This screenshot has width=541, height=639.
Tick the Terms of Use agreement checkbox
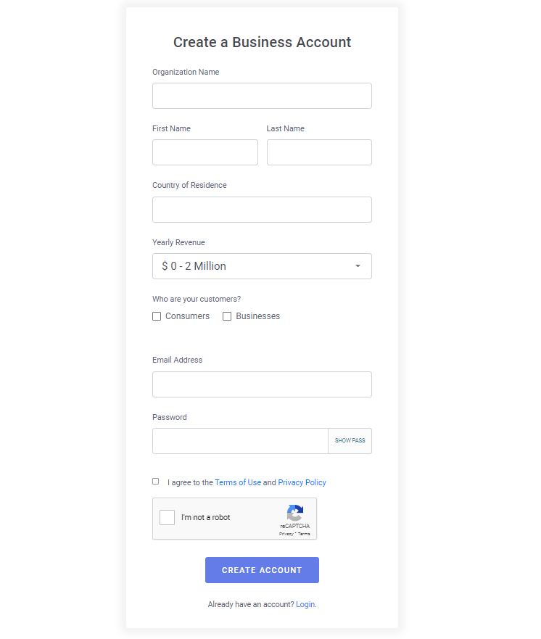click(156, 482)
